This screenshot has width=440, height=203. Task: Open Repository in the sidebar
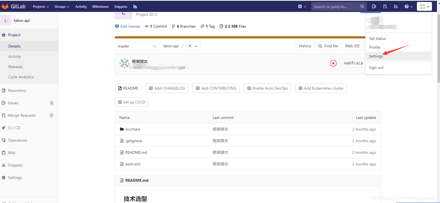pyautogui.click(x=29, y=90)
